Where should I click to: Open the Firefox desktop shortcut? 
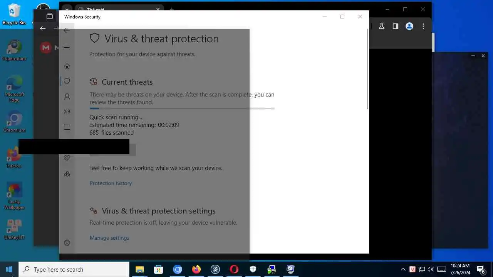click(14, 158)
